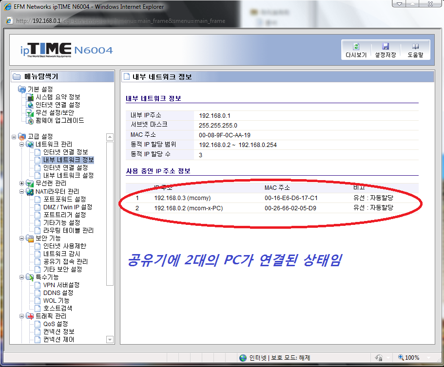
Task: Collapse the NAT/라우터 관리 tree node
Action: pos(21,192)
